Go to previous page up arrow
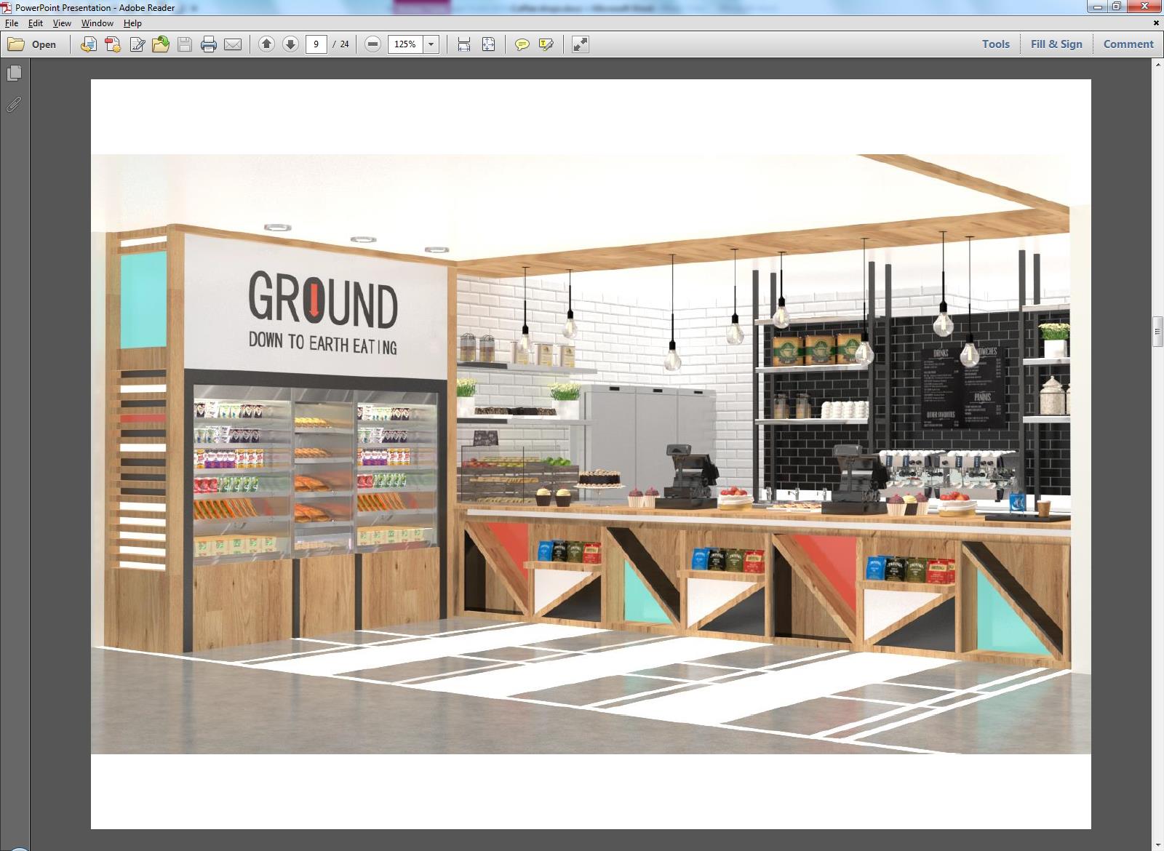The width and height of the screenshot is (1164, 851). (266, 44)
